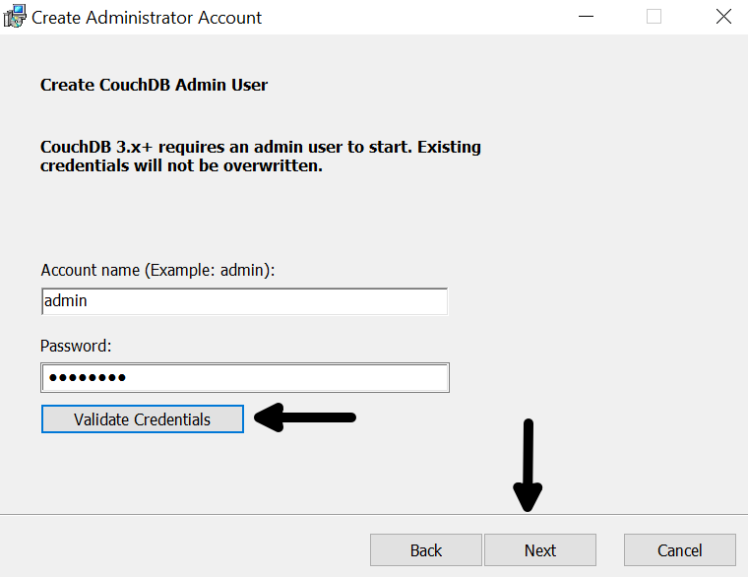The image size is (748, 577).
Task: Go Back to the previous installer step
Action: point(426,550)
